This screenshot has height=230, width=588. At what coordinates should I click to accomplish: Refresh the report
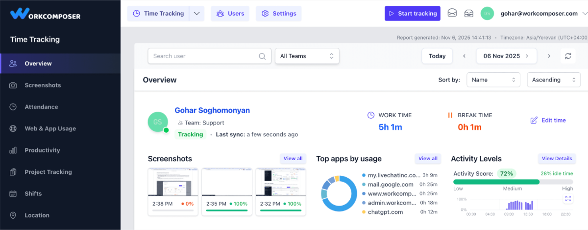coord(568,56)
